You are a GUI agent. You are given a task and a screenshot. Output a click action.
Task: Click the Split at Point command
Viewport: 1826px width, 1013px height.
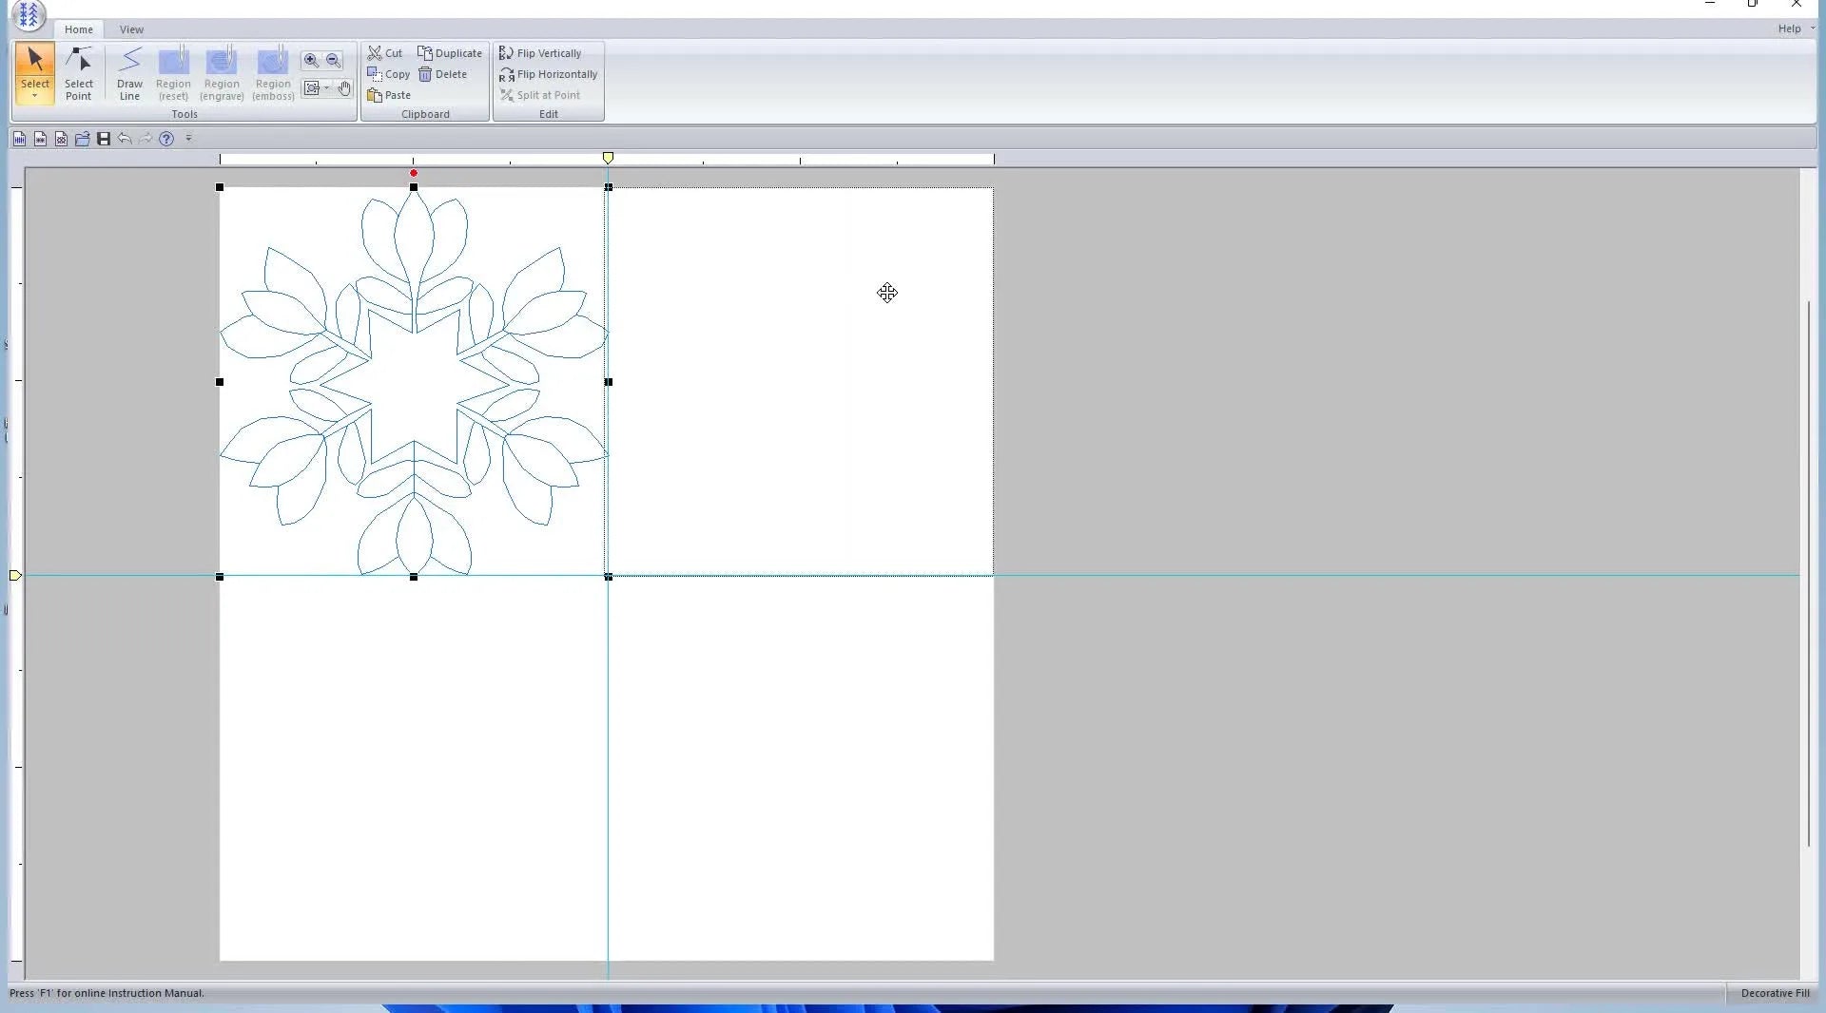coord(540,95)
